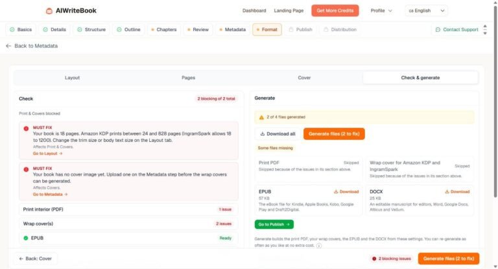The image size is (498, 269).
Task: Go to the Metadata step
Action: [233, 30]
